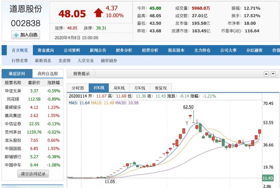Click the 总市值 value 195.58亿
Viewport: 280px width, 188px height.
click(x=201, y=23)
